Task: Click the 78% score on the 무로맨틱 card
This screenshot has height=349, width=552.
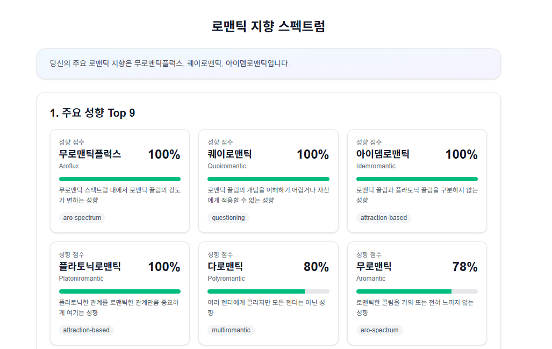Action: (465, 267)
